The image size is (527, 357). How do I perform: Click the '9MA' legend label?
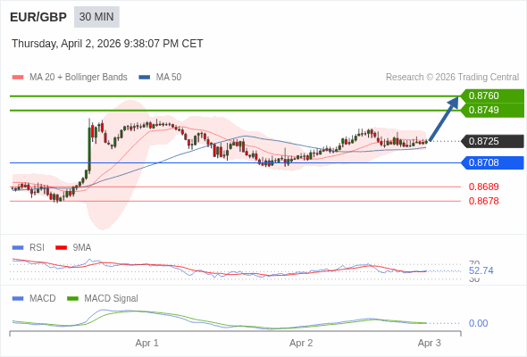[82, 248]
